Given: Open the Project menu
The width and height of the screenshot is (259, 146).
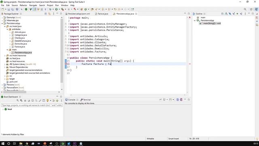Looking at the screenshot, I should click(x=50, y=5).
